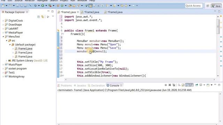Open the Declaration tab
The width and height of the screenshot is (223, 125).
96,85
